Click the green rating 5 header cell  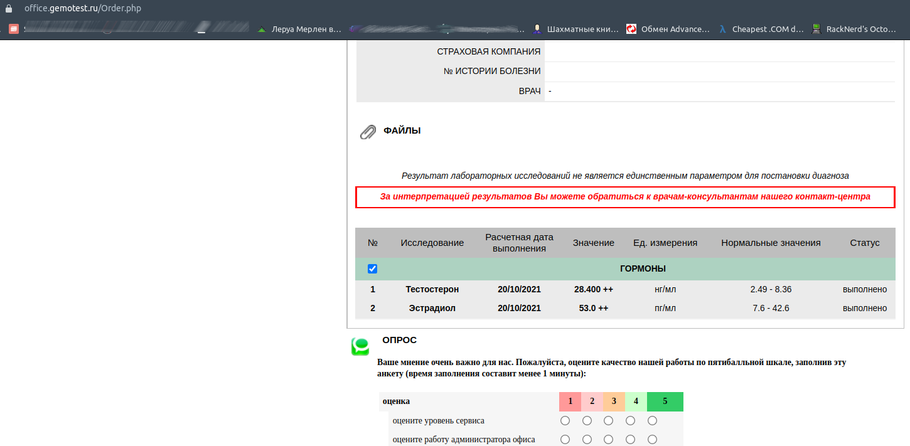665,401
